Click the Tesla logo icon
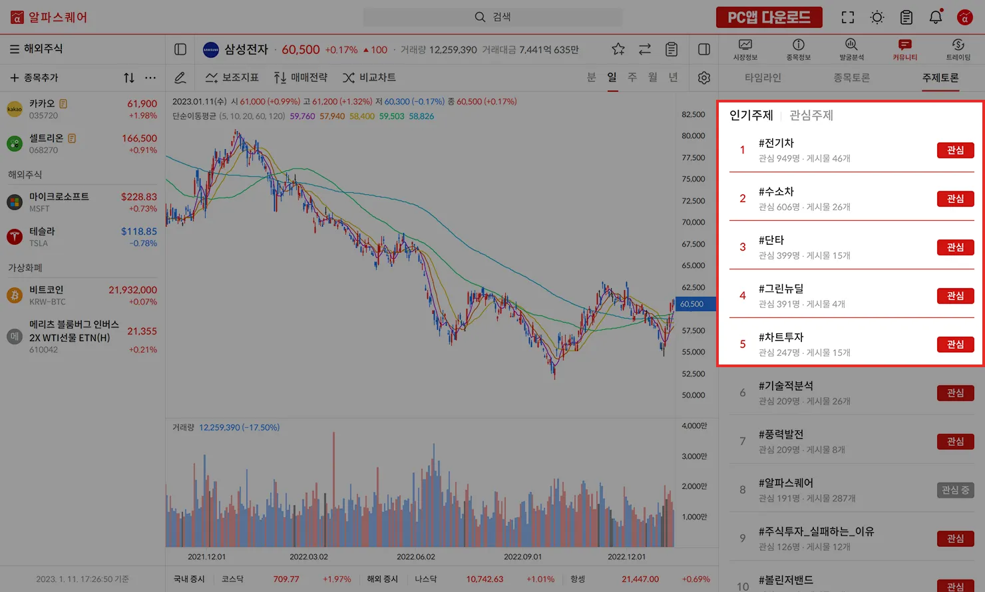 click(15, 237)
